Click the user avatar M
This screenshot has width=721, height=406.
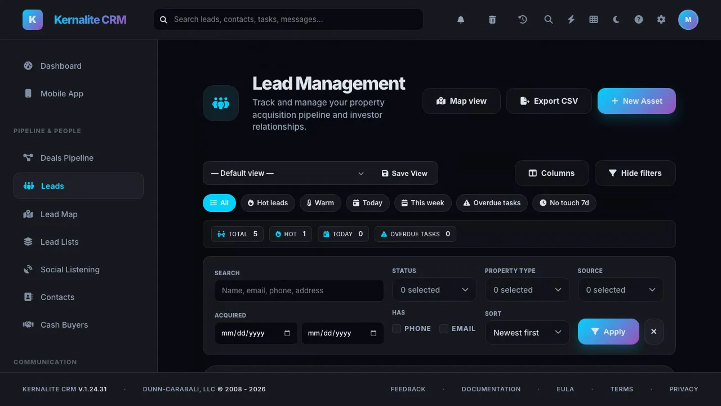tap(688, 20)
